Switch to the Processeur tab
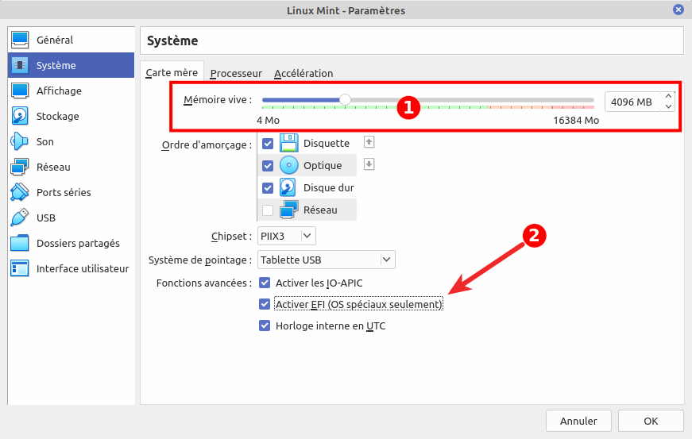 pos(236,73)
